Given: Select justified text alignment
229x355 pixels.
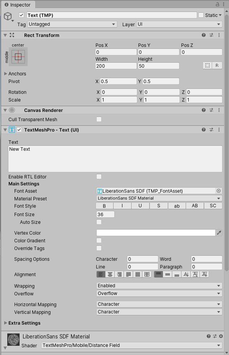Looking at the screenshot, I should 128,274.
